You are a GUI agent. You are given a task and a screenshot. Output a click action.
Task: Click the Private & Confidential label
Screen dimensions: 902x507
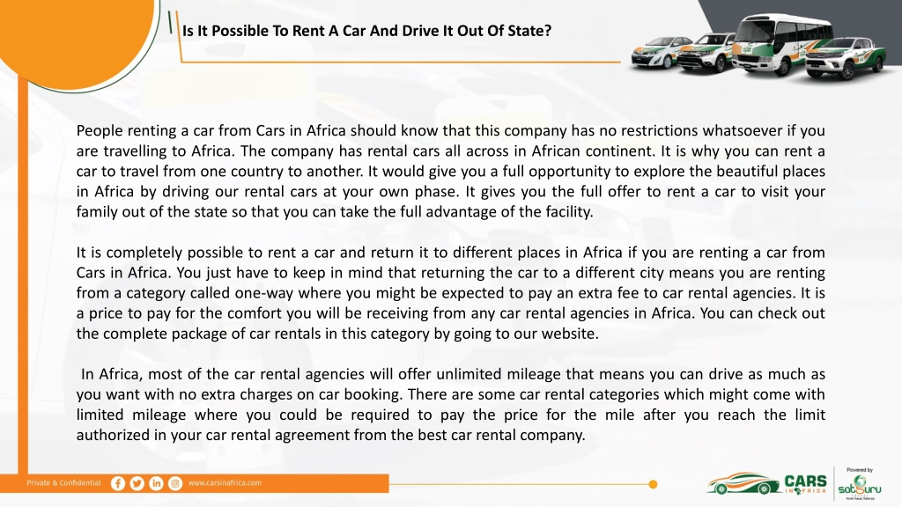[63, 483]
